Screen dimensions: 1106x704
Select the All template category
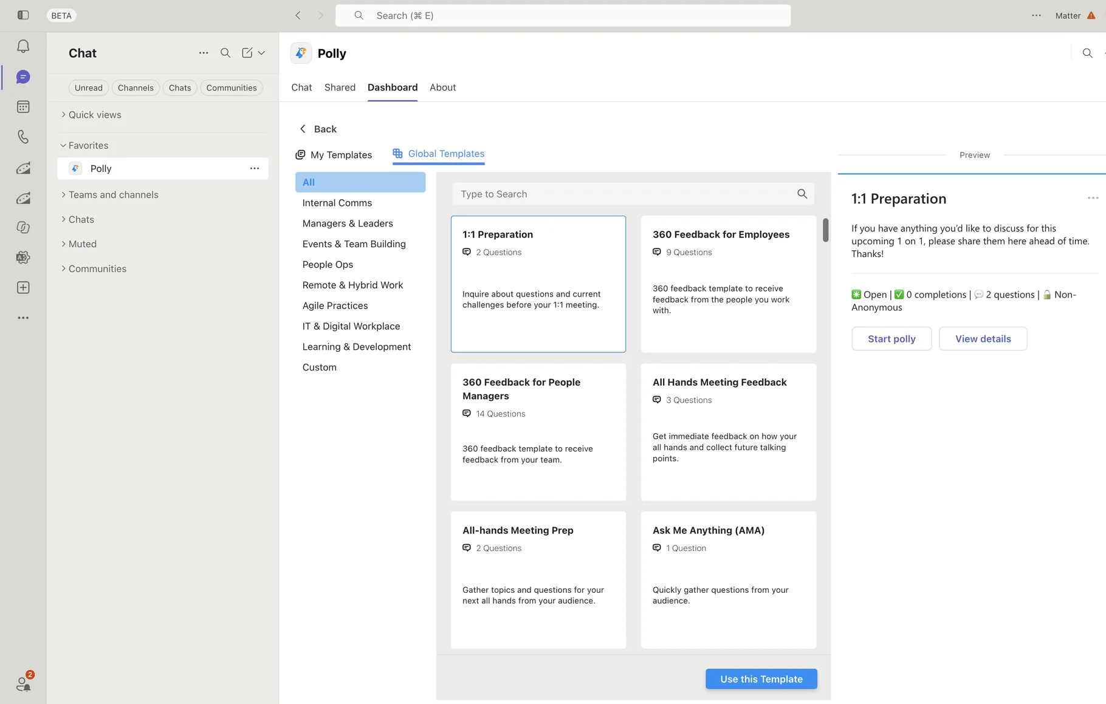pyautogui.click(x=360, y=182)
